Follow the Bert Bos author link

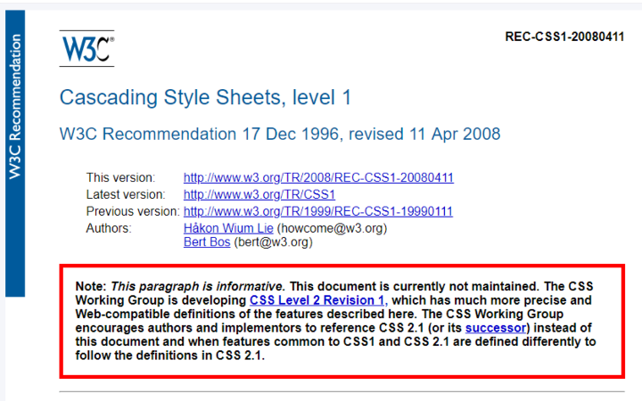207,241
